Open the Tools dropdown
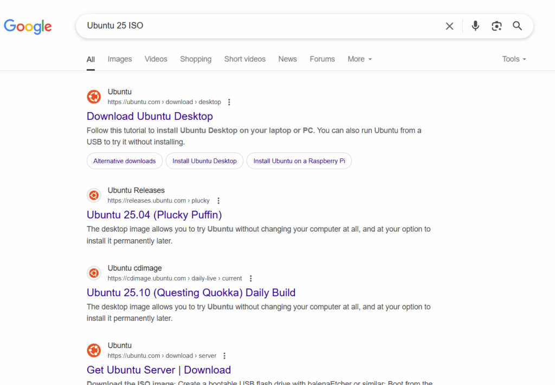 tap(514, 59)
